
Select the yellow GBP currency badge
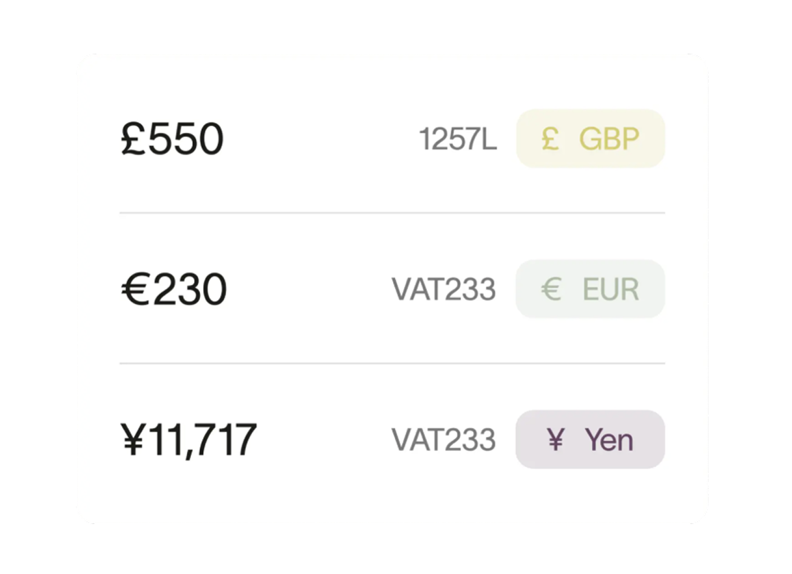point(590,139)
